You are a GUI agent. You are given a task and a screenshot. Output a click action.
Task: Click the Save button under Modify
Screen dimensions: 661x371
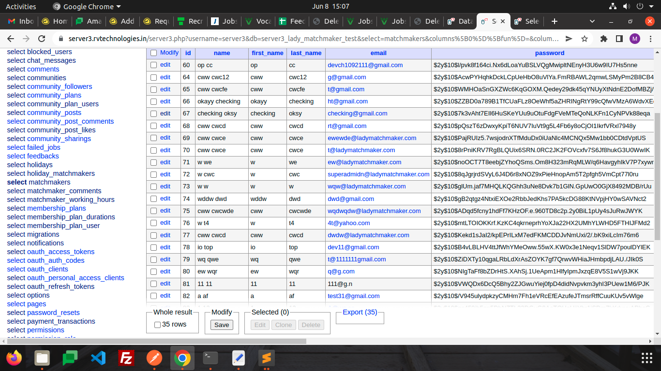point(222,325)
